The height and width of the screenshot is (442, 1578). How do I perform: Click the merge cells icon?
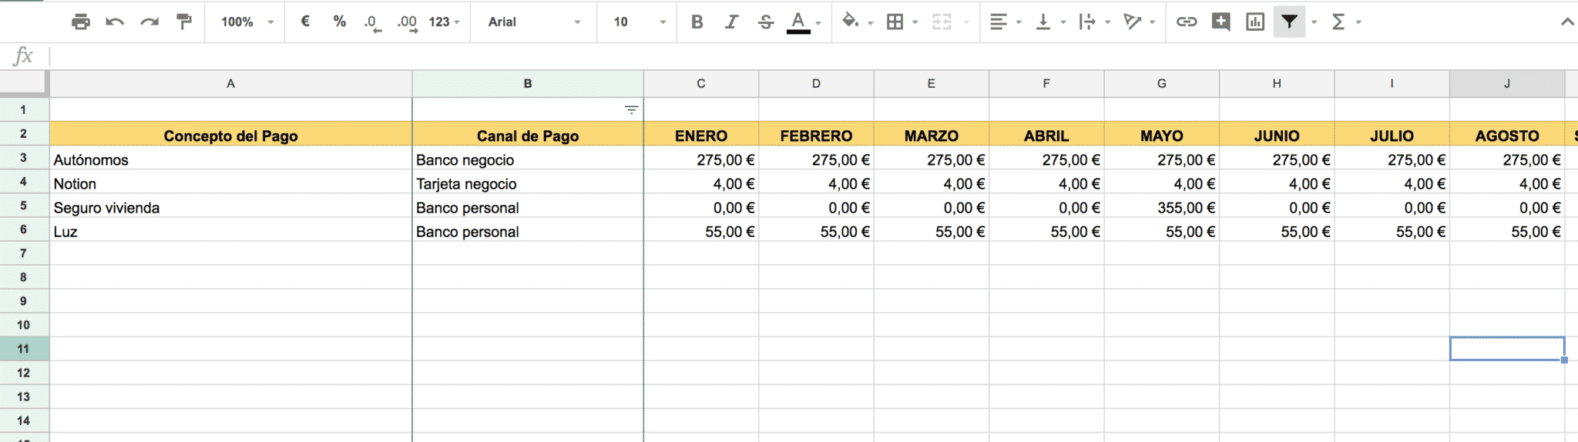[942, 22]
